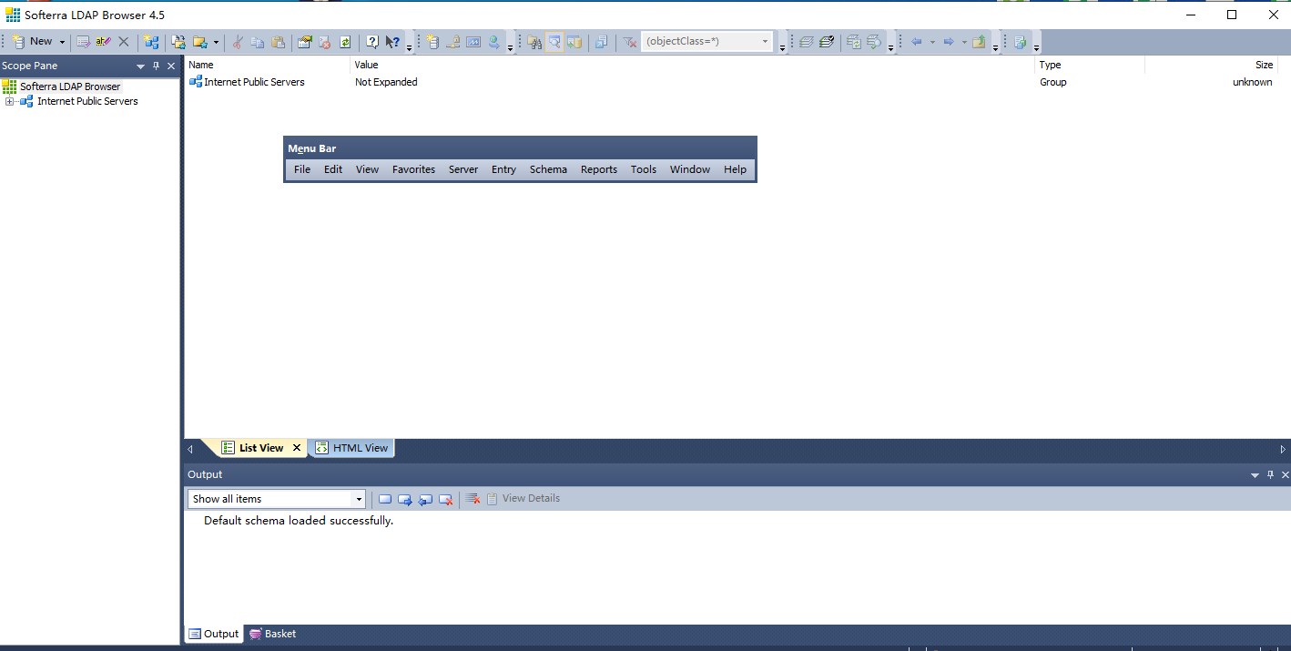Refresh the current entry
Screen dimensions: 1291x651
tap(344, 42)
